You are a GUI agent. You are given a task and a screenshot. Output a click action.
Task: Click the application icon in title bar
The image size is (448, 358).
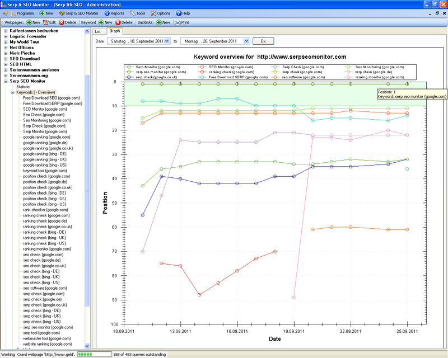coord(3,4)
